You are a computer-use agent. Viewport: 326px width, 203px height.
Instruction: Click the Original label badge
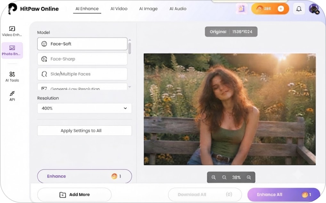pos(218,32)
